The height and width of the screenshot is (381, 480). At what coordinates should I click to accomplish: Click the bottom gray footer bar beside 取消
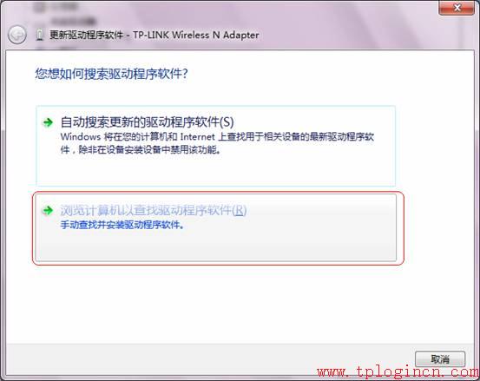(x=208, y=358)
